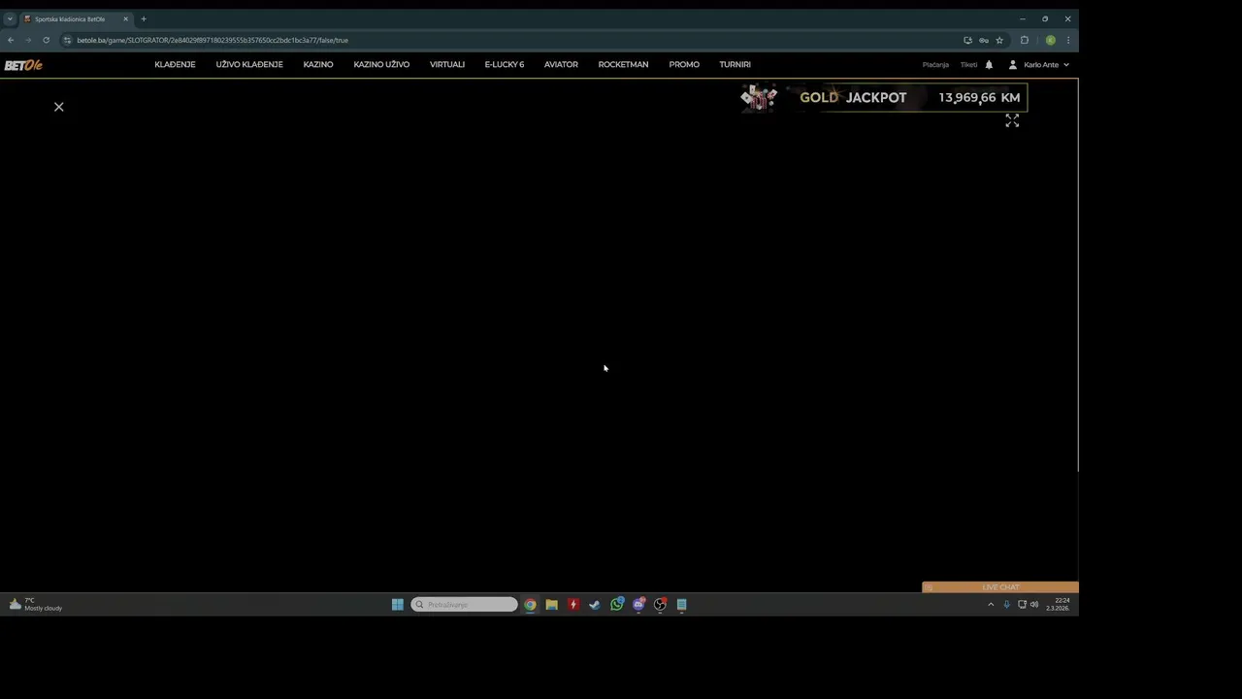
Task: Go back in browser history
Action: coord(11,40)
